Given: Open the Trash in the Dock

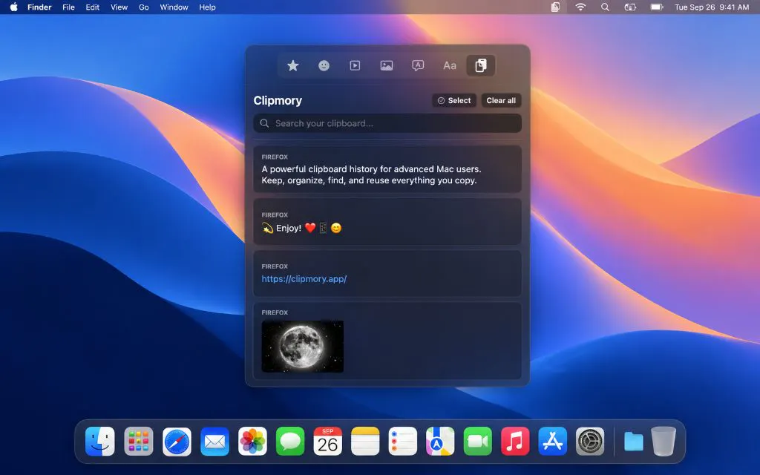Looking at the screenshot, I should click(664, 441).
